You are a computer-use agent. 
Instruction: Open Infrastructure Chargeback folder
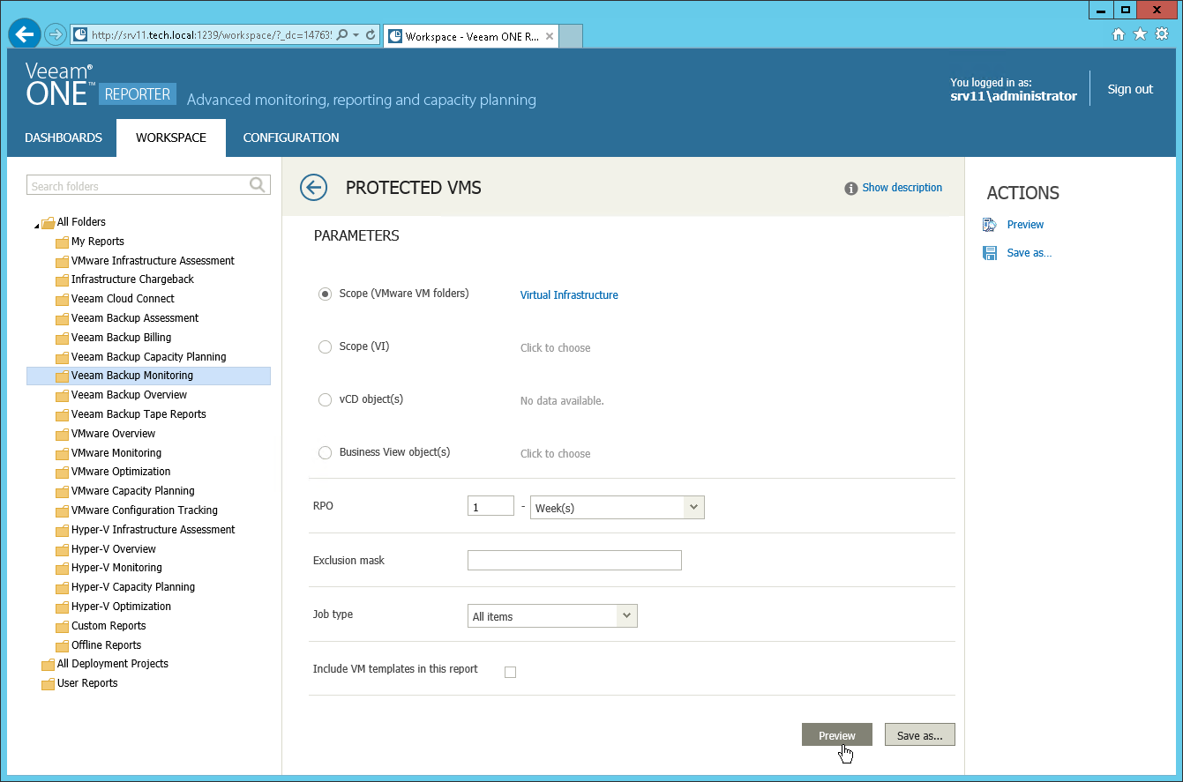click(132, 279)
